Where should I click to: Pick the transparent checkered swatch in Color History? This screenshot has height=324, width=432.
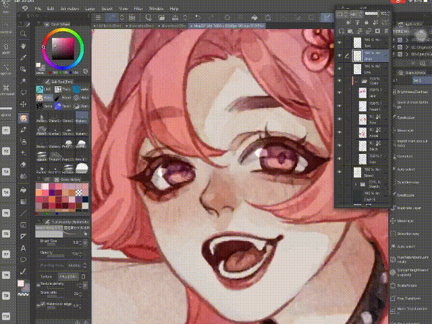(79, 192)
